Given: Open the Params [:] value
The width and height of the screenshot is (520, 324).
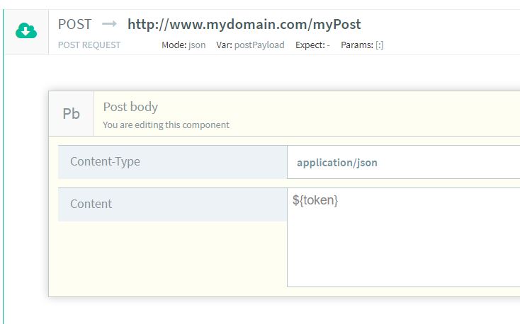Looking at the screenshot, I should pyautogui.click(x=380, y=45).
